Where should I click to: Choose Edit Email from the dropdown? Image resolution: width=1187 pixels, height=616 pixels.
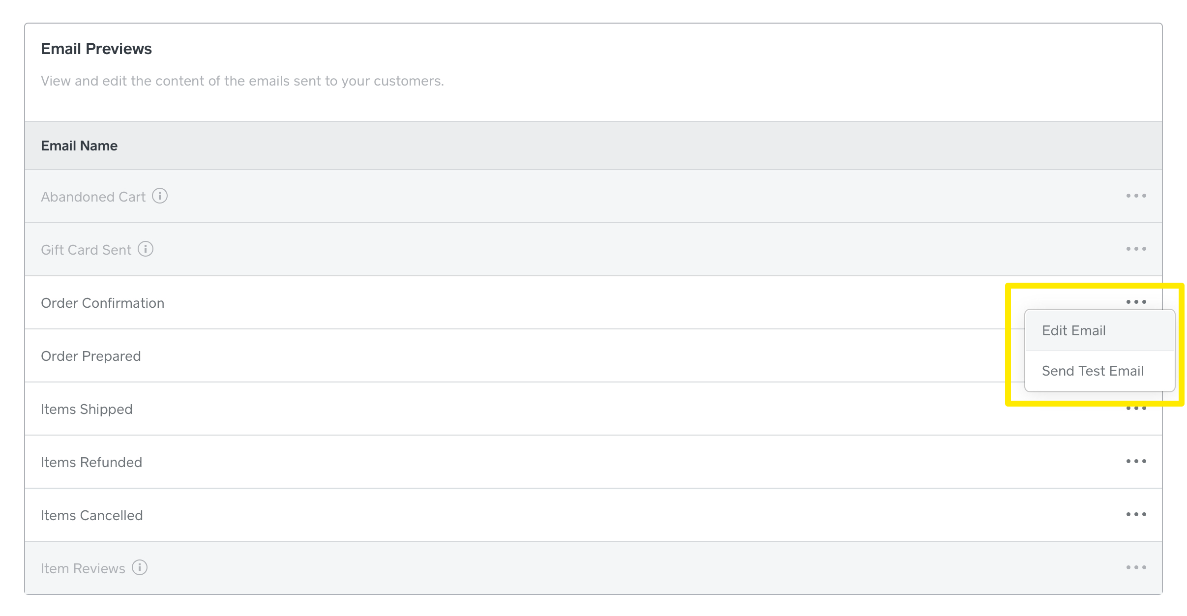[x=1099, y=330]
